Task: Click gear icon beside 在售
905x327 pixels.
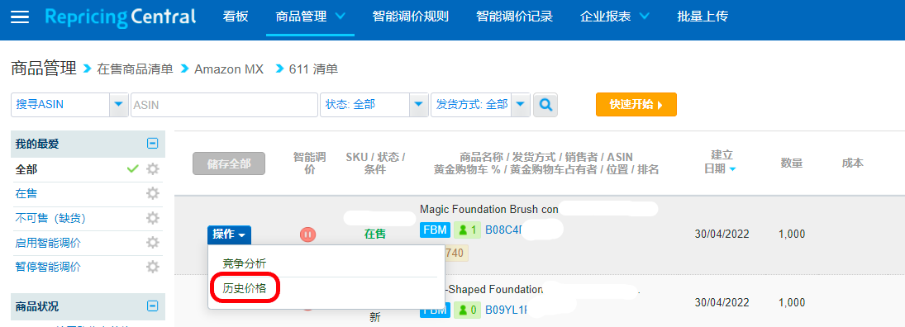Action: 152,193
